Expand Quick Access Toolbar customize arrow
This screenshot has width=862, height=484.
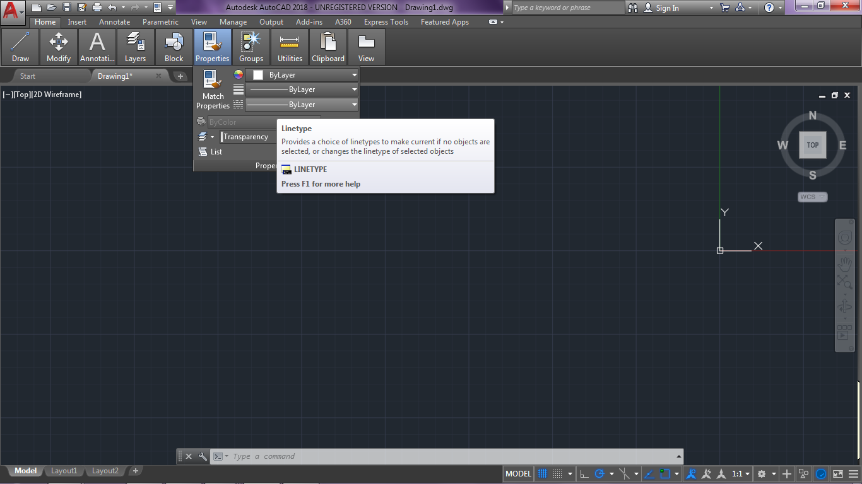click(171, 8)
